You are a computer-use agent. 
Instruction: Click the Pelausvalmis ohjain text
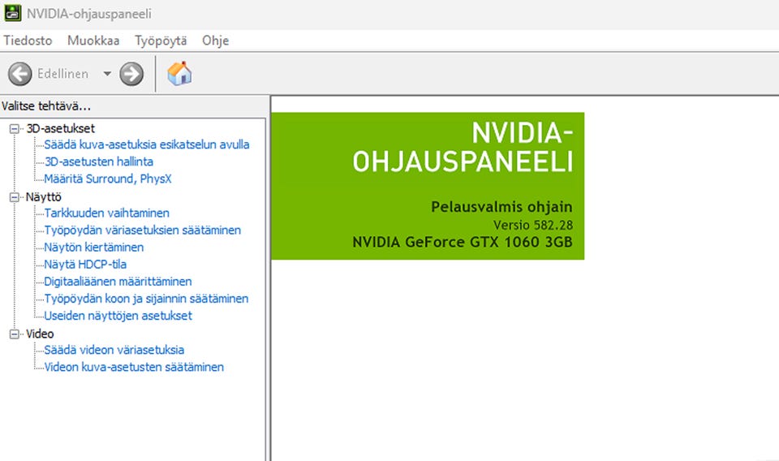point(501,207)
